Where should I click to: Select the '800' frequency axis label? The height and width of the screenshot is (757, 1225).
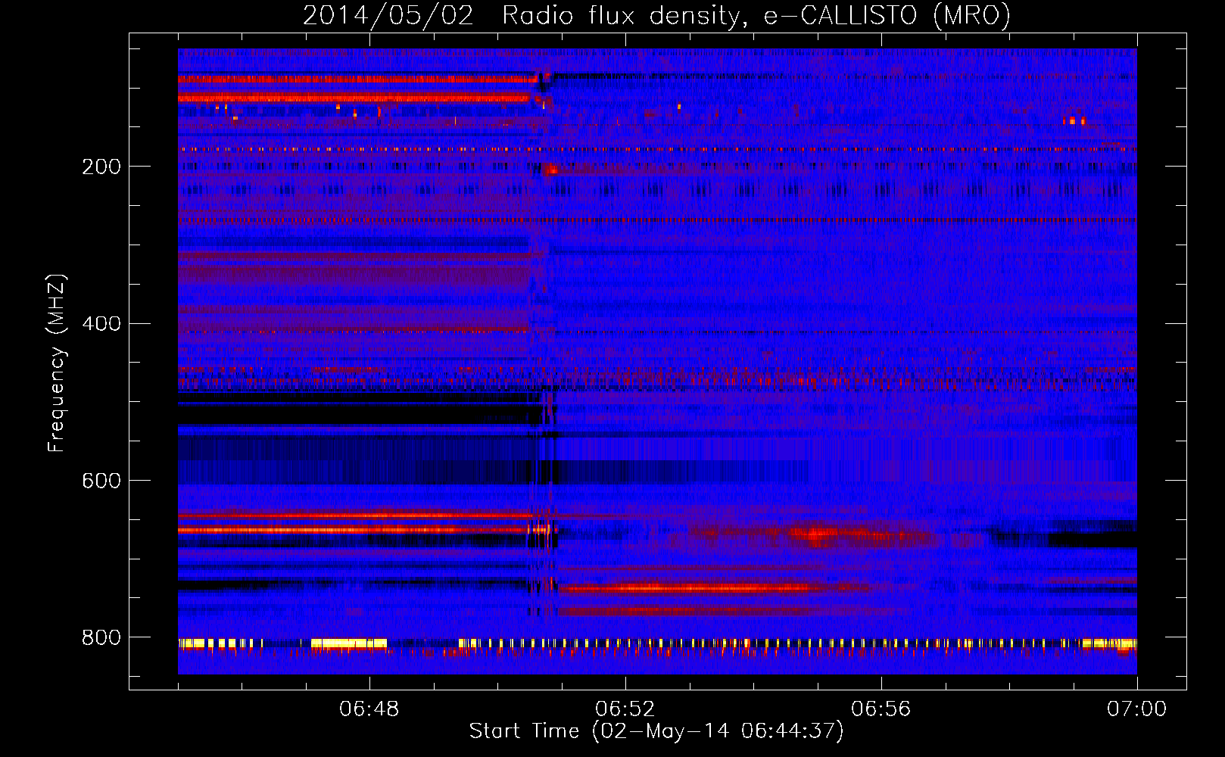coord(101,638)
